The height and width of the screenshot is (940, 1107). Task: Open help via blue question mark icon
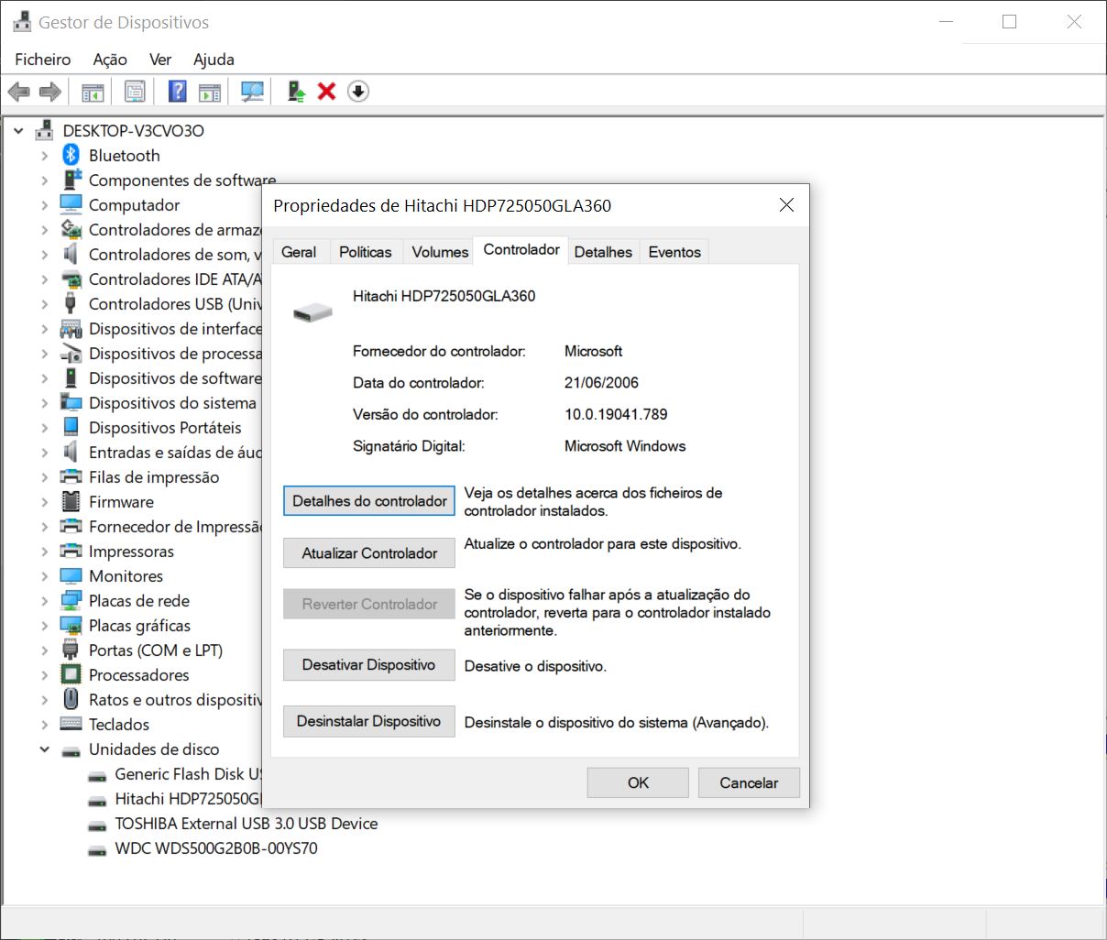178,92
